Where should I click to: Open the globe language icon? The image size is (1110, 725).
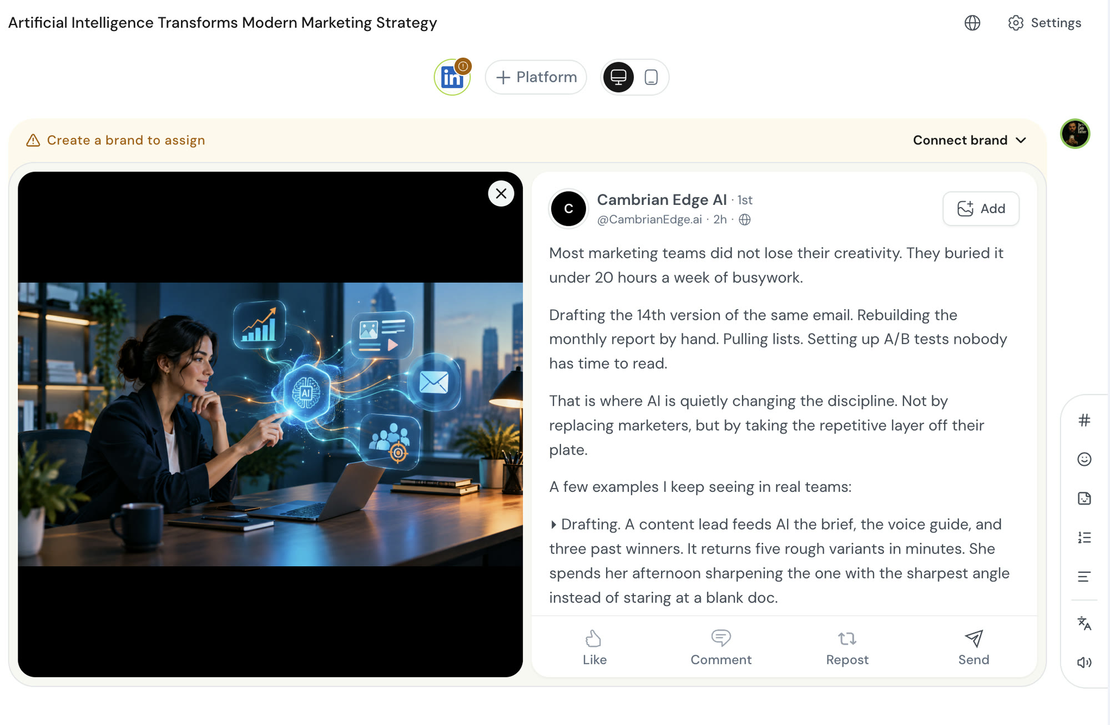click(972, 23)
